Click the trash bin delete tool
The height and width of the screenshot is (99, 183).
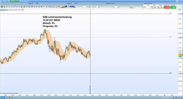29,7
